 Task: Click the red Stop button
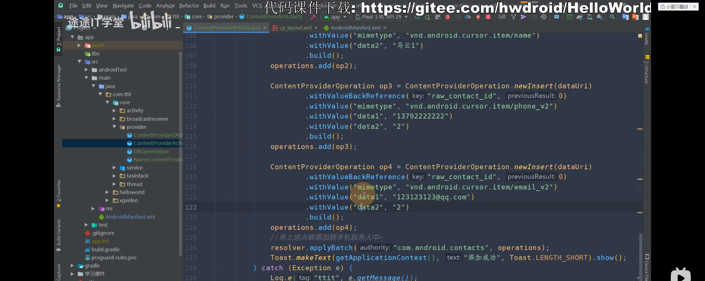[487, 17]
